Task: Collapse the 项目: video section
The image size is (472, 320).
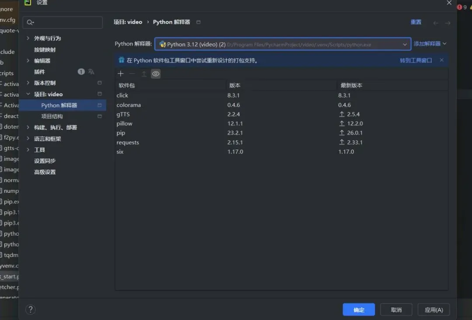Action: pyautogui.click(x=28, y=94)
